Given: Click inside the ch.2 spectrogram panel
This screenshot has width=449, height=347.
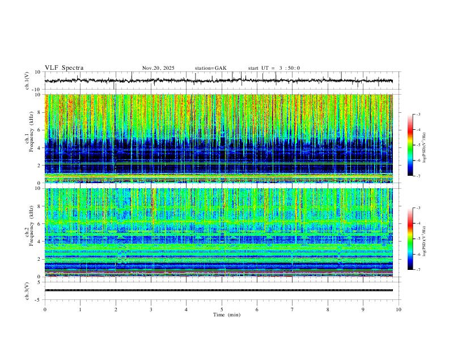Looking at the screenshot, I should click(x=218, y=232).
